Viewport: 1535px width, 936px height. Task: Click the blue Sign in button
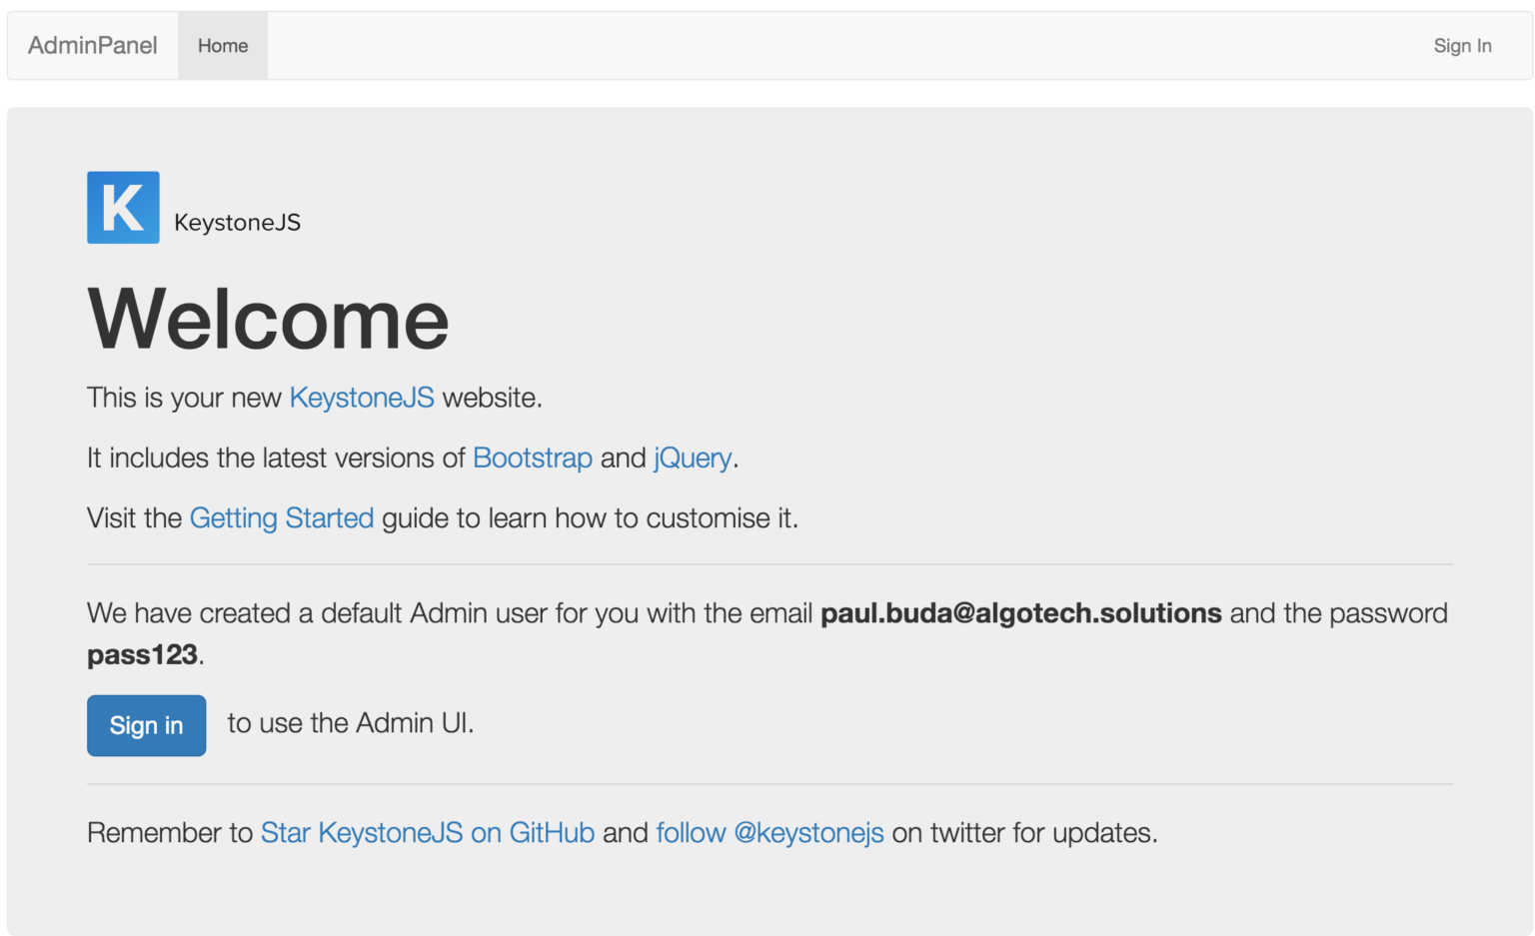(x=147, y=725)
